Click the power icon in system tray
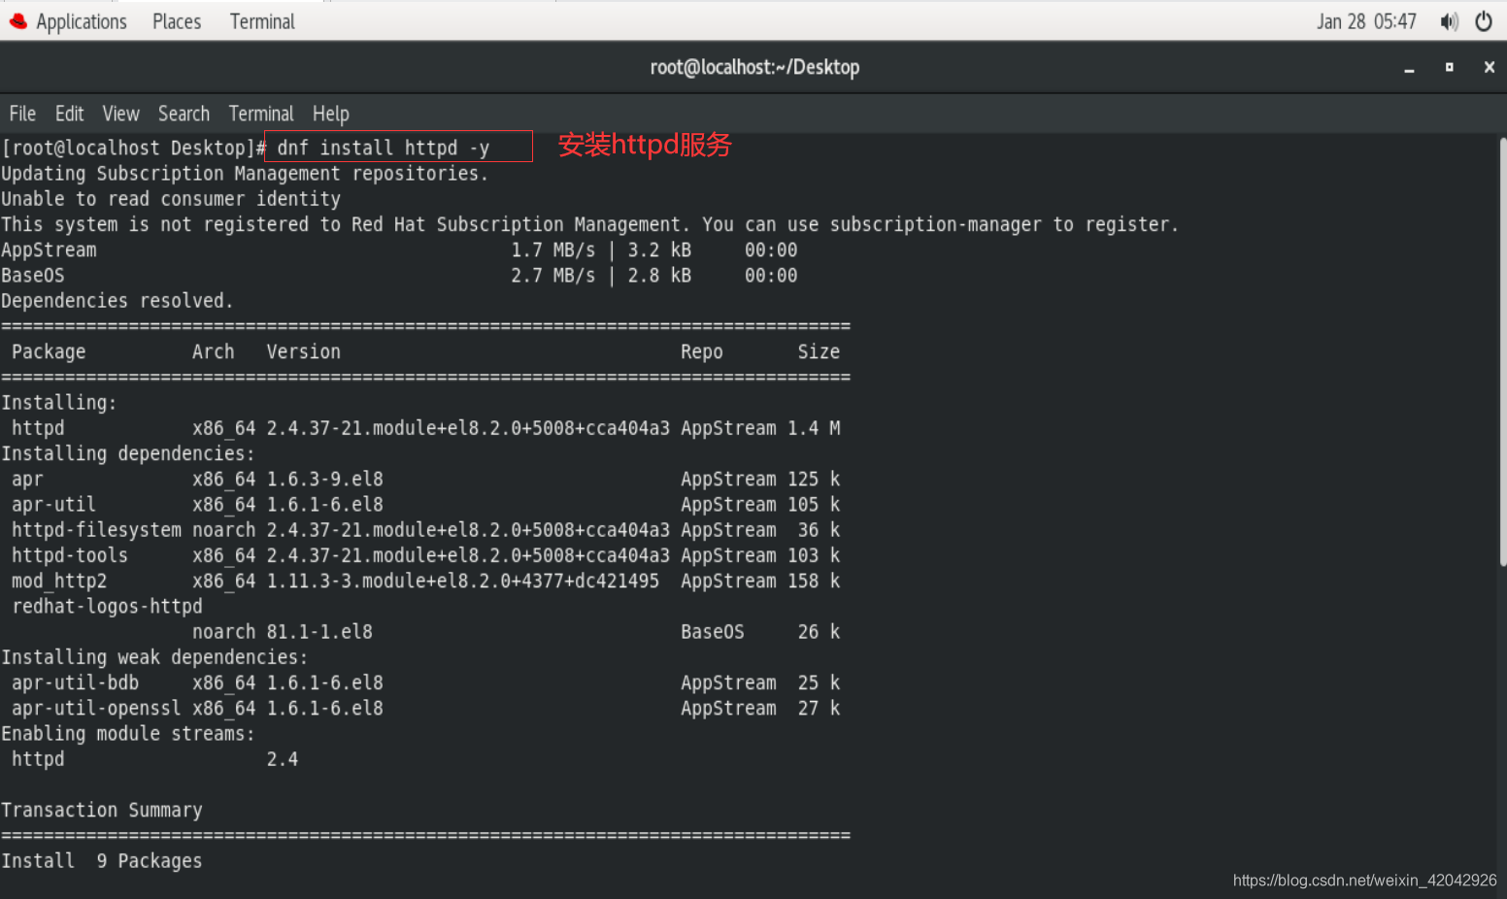This screenshot has width=1507, height=899. coord(1484,21)
